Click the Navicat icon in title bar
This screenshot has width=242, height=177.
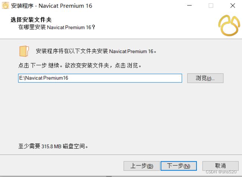click(6, 6)
